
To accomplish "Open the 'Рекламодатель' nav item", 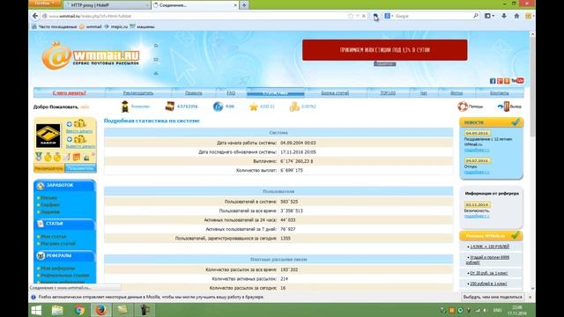I will [x=138, y=92].
